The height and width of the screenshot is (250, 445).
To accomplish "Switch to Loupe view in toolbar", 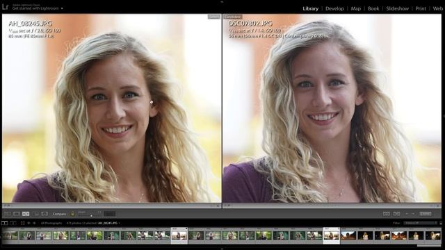I will pos(17,214).
